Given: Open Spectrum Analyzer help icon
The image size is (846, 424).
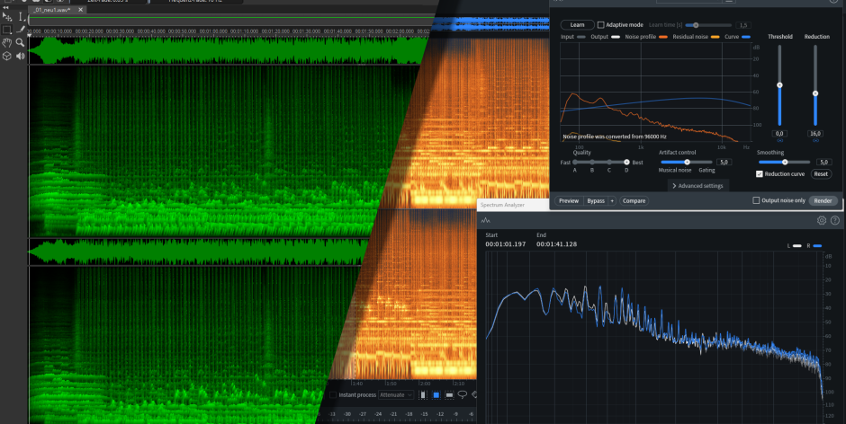Looking at the screenshot, I should point(835,220).
